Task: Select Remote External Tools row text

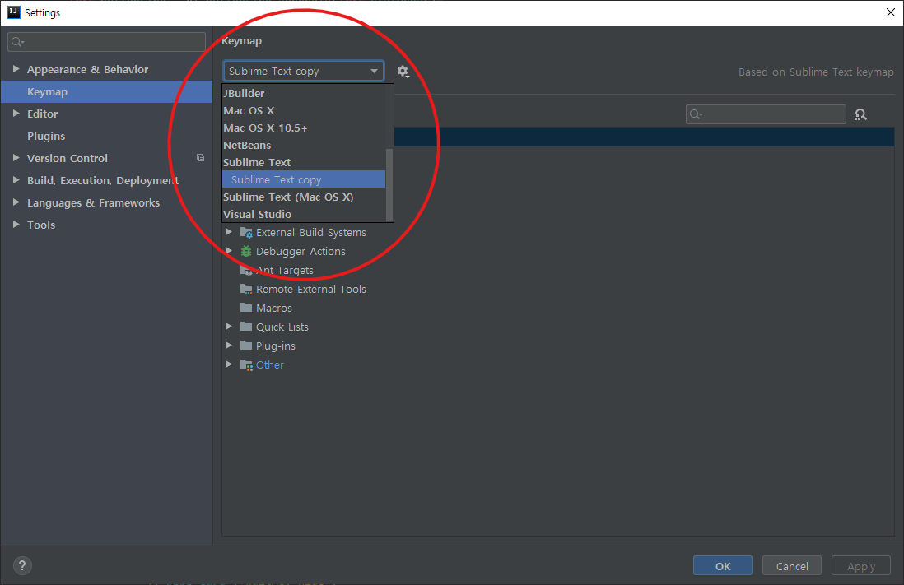Action: click(x=310, y=290)
